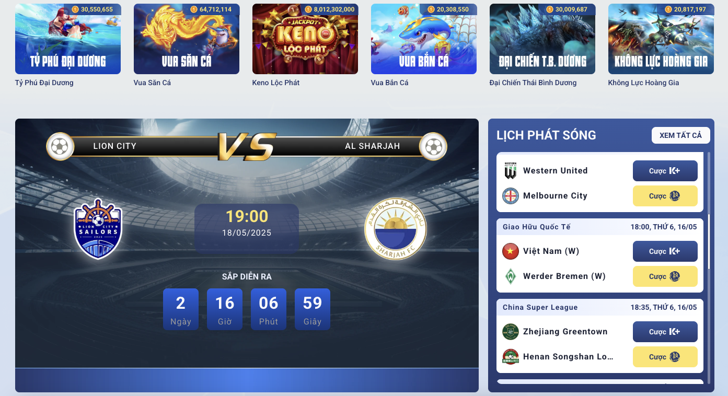Click the soccer ball icon beside AL SHARJAH
Viewport: 728px width, 396px height.
click(434, 146)
